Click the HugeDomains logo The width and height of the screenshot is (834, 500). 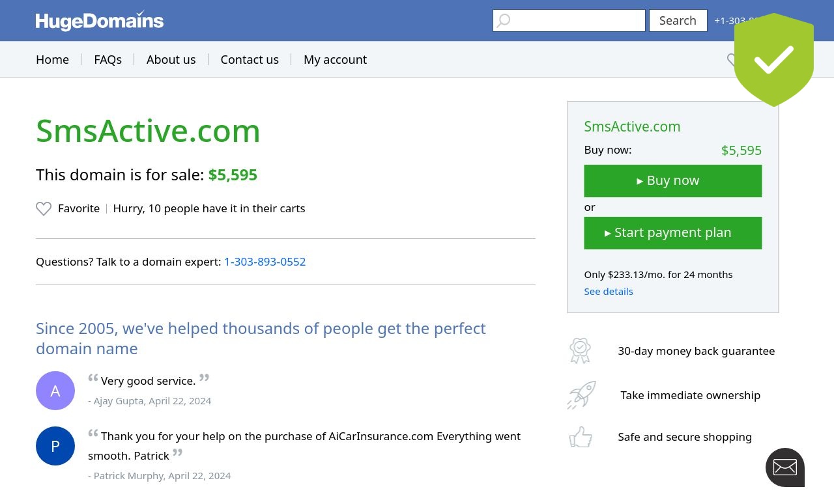100,21
